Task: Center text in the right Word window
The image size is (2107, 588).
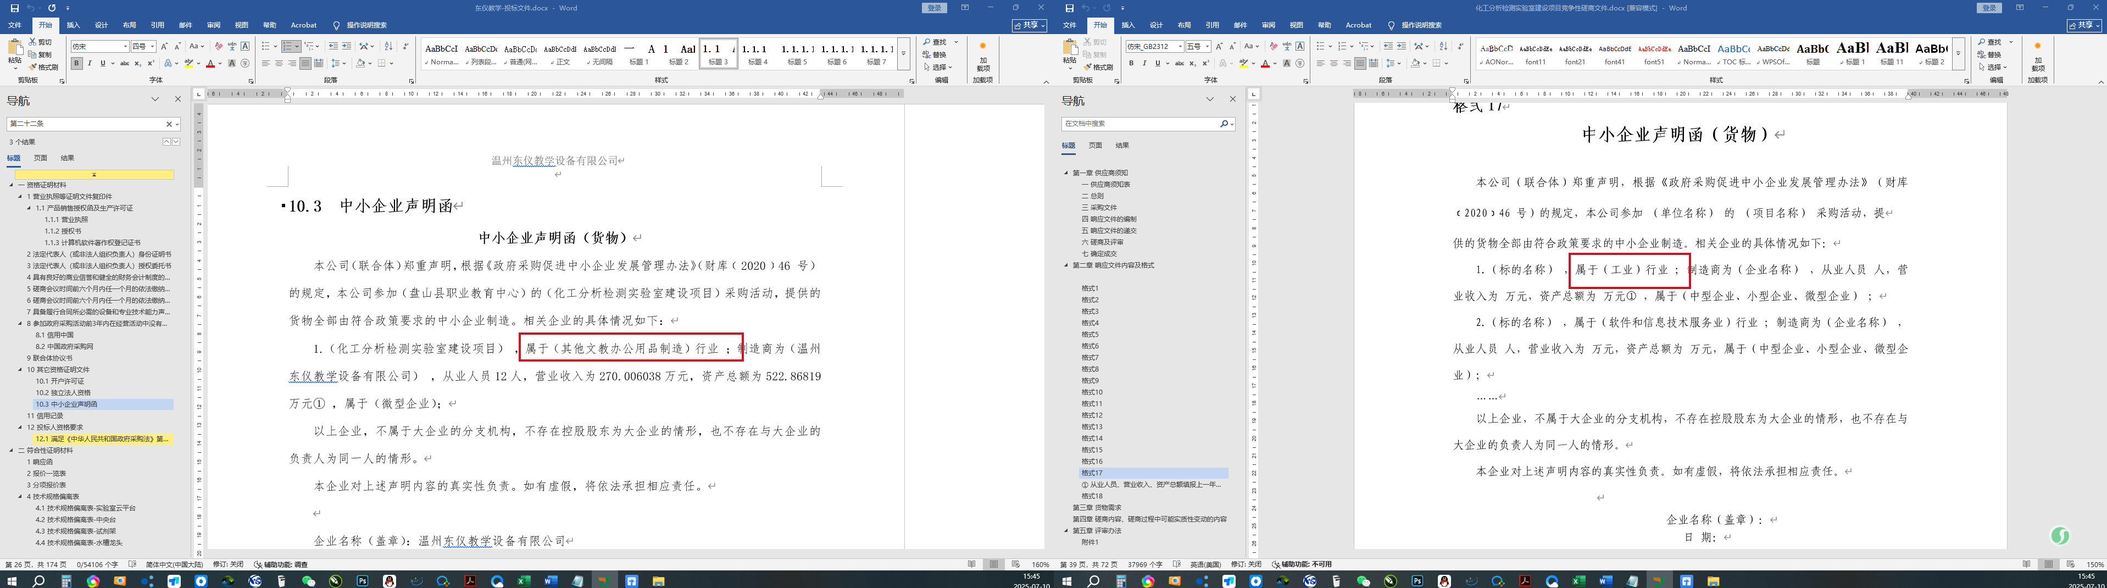Action: [1334, 63]
